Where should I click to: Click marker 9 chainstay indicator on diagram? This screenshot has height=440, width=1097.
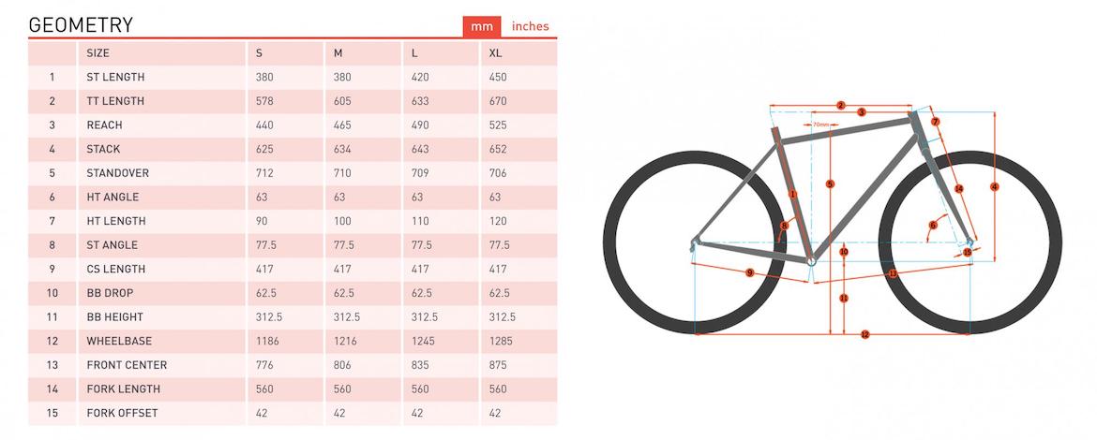pos(750,272)
